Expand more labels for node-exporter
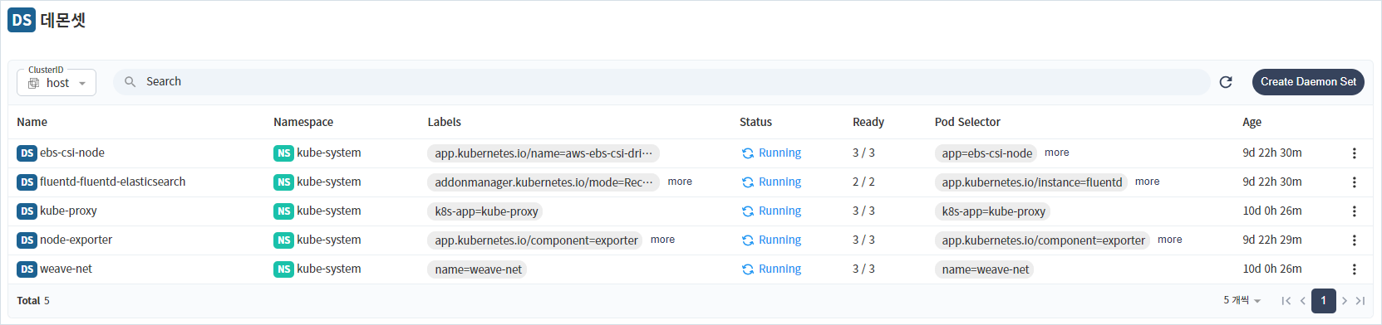 click(x=662, y=240)
